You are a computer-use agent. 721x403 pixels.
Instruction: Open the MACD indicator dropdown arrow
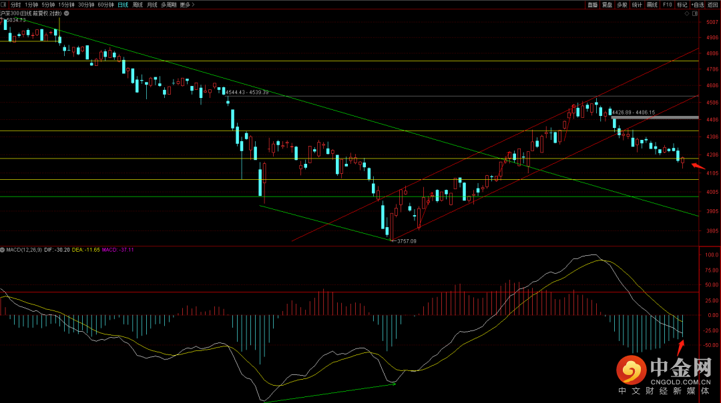[3, 250]
